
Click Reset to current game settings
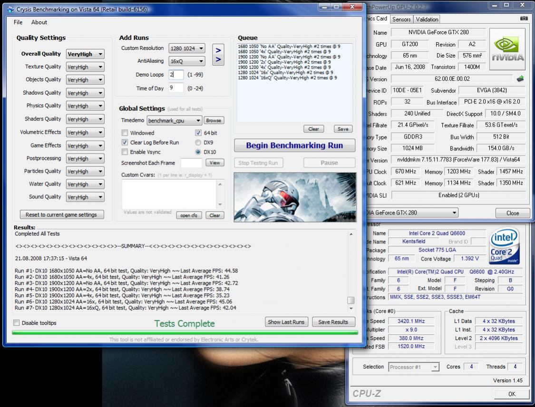(61, 214)
